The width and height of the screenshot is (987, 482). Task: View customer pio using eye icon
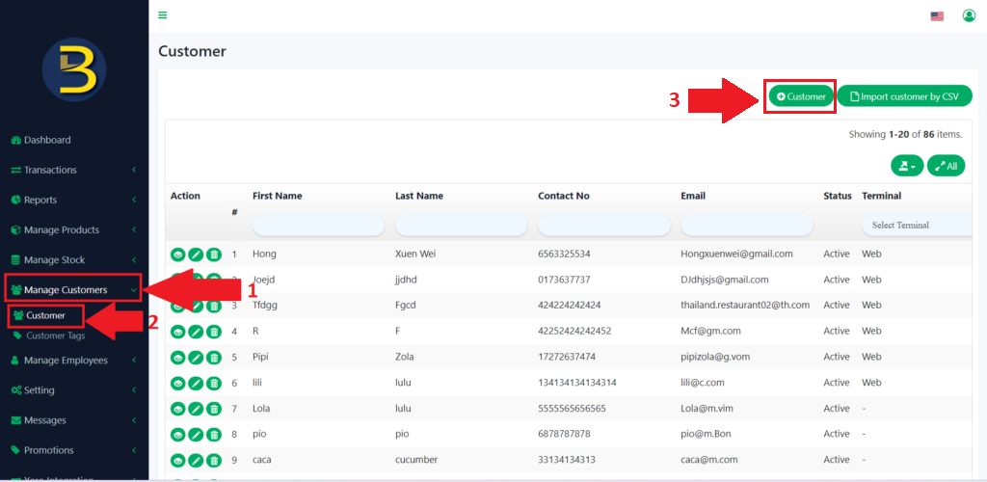click(177, 435)
